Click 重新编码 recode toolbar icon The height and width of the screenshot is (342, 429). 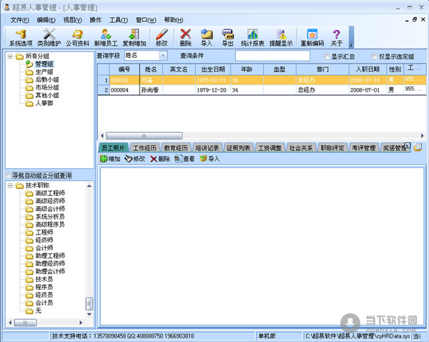tap(312, 36)
